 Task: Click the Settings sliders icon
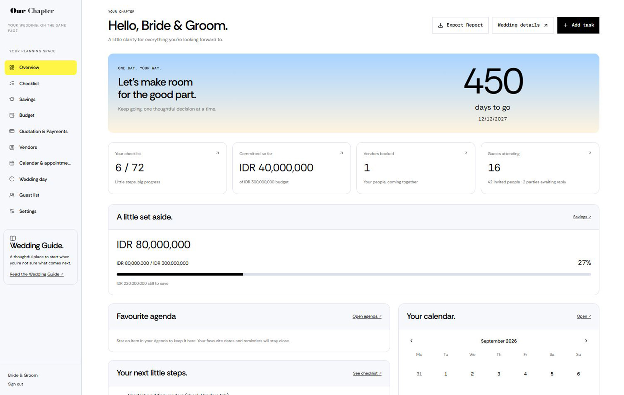tap(12, 211)
